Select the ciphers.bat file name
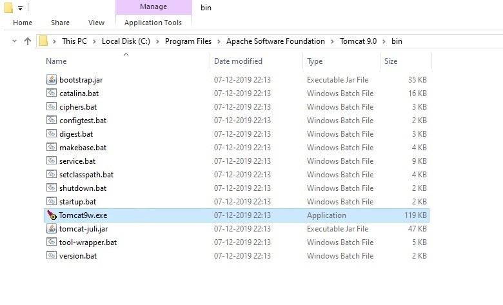503x305 pixels. click(78, 107)
